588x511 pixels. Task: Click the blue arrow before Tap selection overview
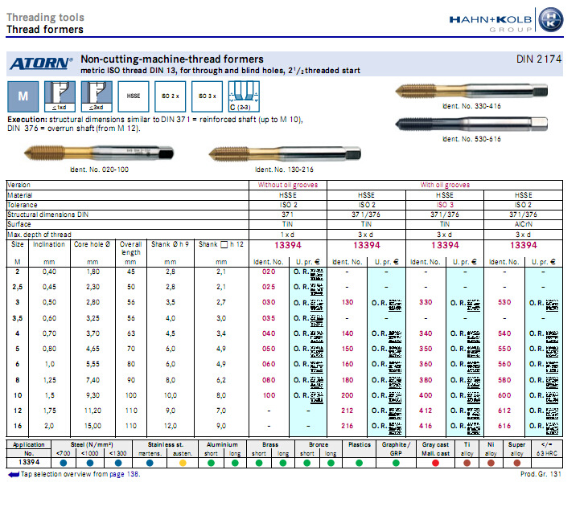point(14,475)
